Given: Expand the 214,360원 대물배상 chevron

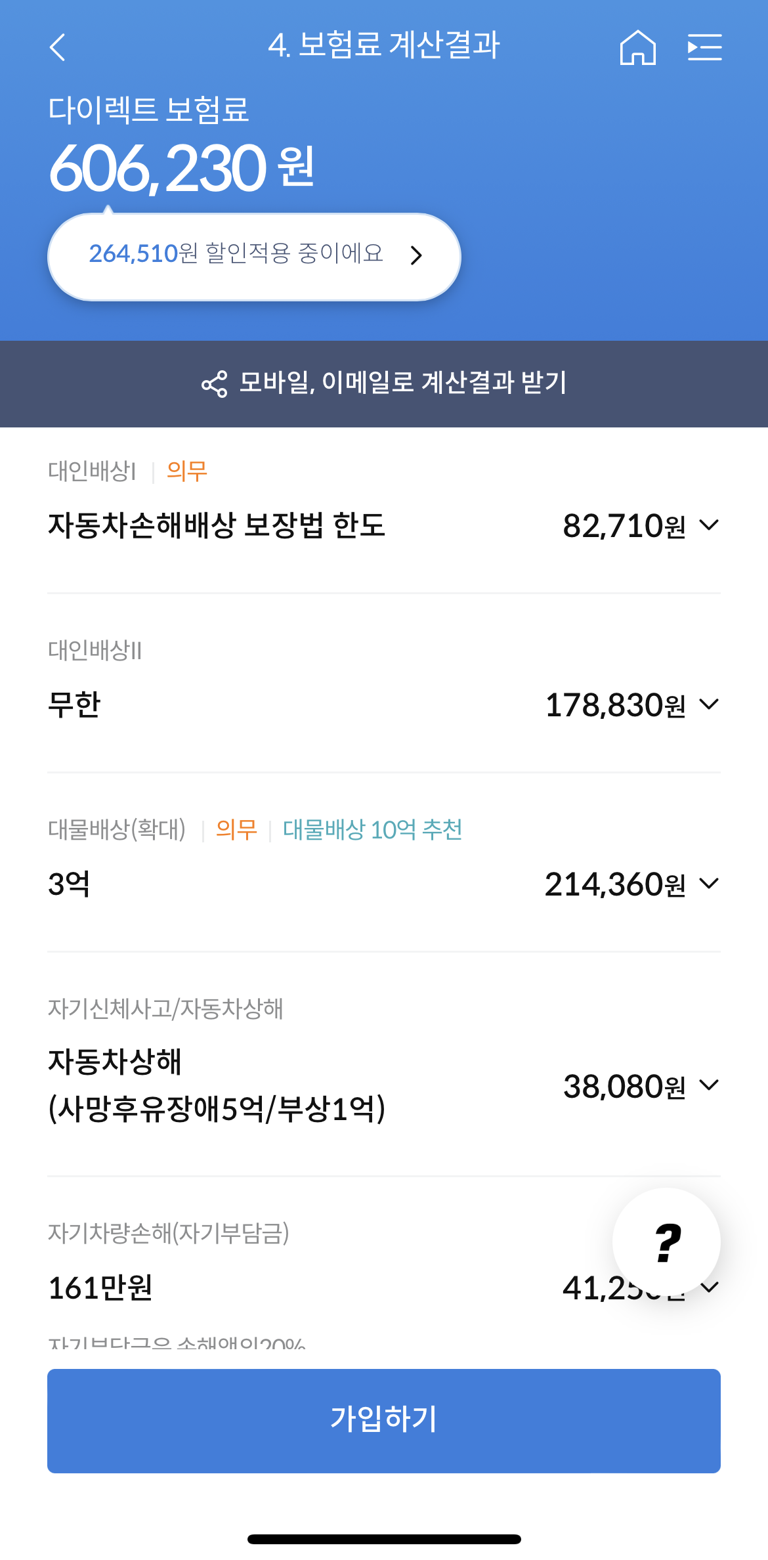Looking at the screenshot, I should (710, 884).
